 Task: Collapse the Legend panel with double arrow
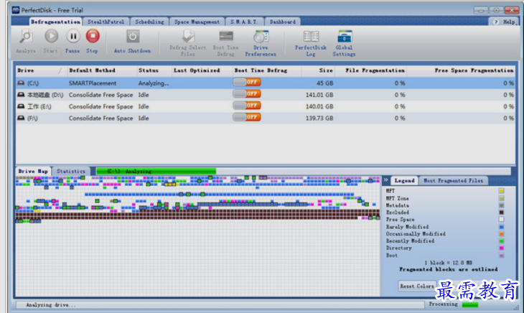click(386, 180)
